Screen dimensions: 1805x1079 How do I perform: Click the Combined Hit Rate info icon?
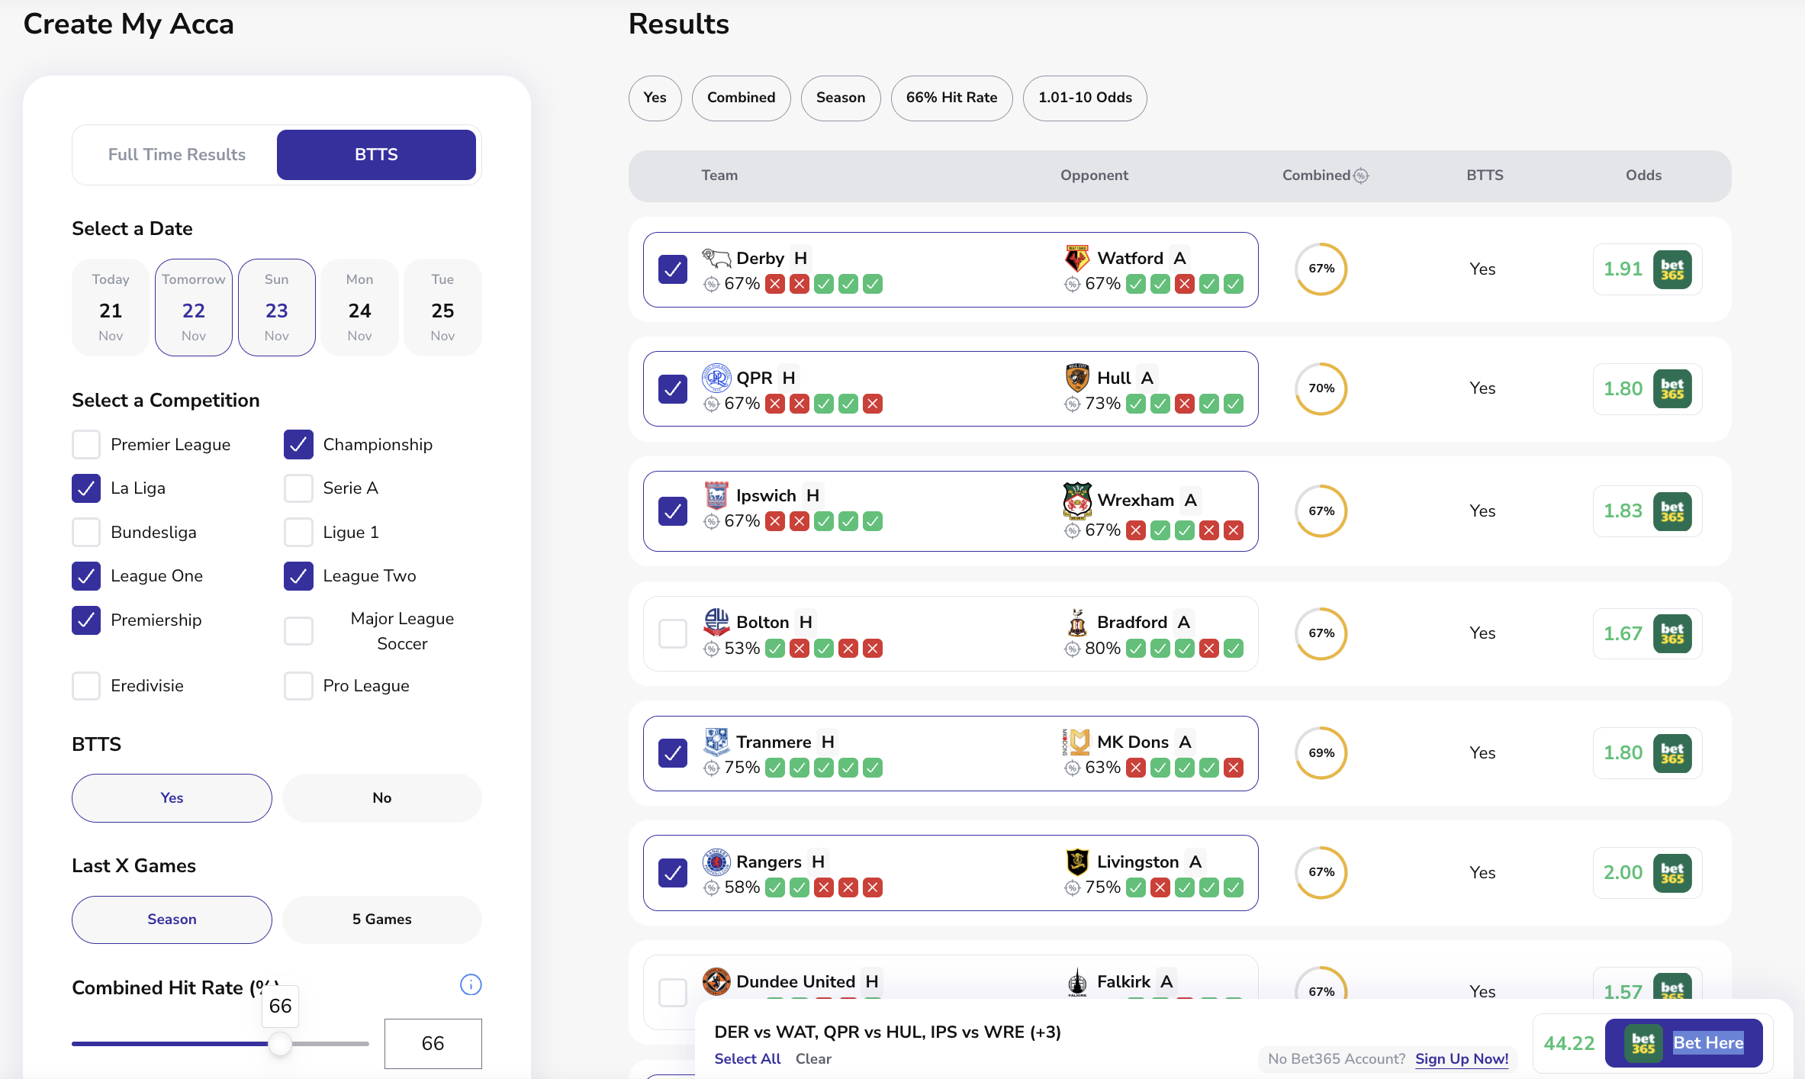pyautogui.click(x=471, y=984)
